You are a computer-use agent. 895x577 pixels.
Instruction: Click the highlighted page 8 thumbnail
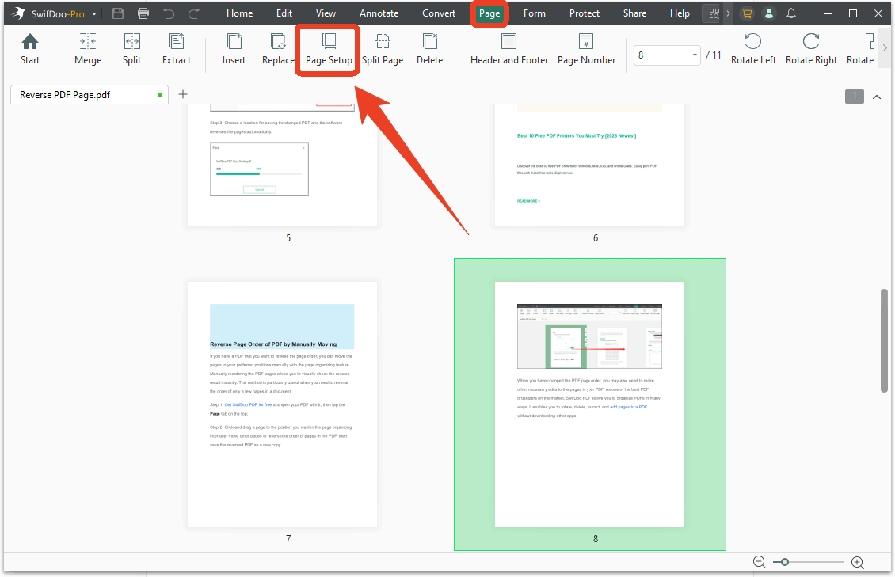pos(589,404)
